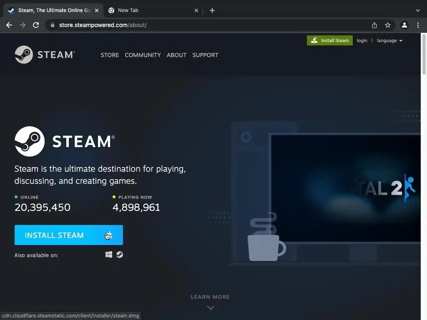Click the browser forward arrow
Image resolution: width=427 pixels, height=320 pixels.
pyautogui.click(x=23, y=25)
